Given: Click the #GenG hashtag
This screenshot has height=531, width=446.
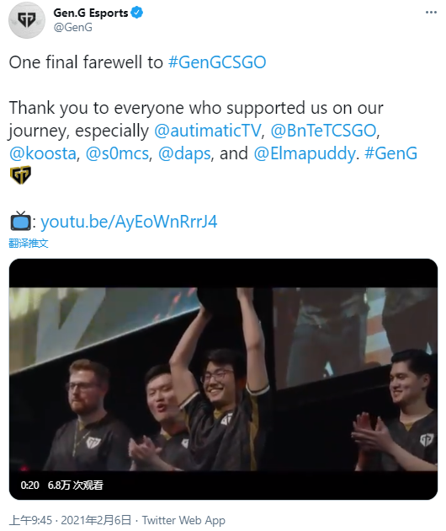Looking at the screenshot, I should tap(391, 153).
